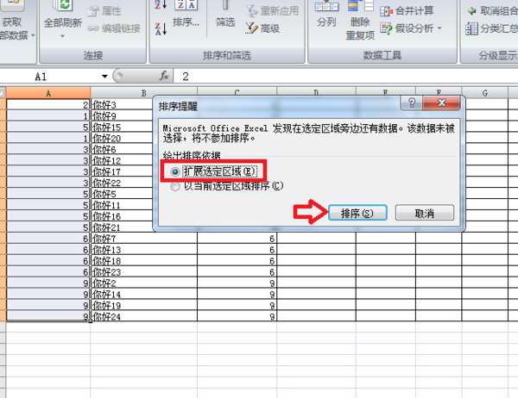Viewport: 518px width, 398px height.
Task: Click the 合并计算 consolidate tool
Action: pyautogui.click(x=407, y=11)
